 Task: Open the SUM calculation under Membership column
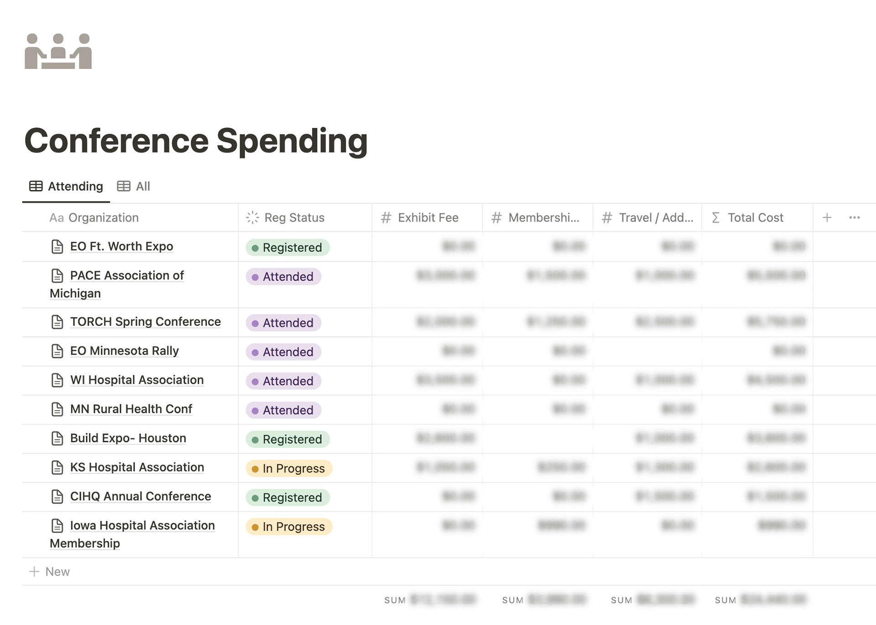tap(544, 599)
